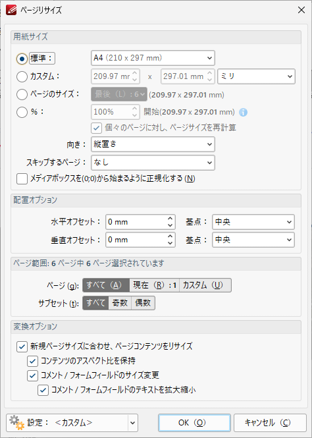Uncheck コンテンツのアスペクト比を保持
This screenshot has height=438, width=312.
tap(32, 361)
